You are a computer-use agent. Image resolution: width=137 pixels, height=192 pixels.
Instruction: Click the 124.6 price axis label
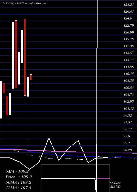click(x=128, y=18)
